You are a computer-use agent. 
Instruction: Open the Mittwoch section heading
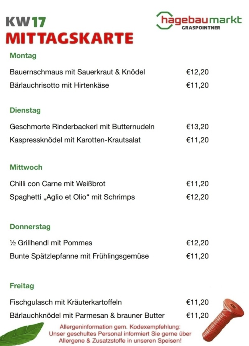coord(26,167)
